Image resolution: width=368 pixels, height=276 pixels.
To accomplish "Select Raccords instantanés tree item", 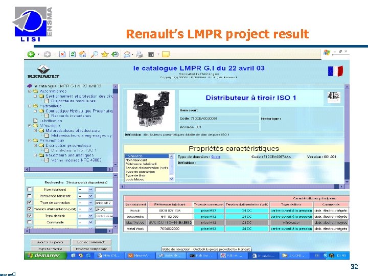I will (x=71, y=116).
